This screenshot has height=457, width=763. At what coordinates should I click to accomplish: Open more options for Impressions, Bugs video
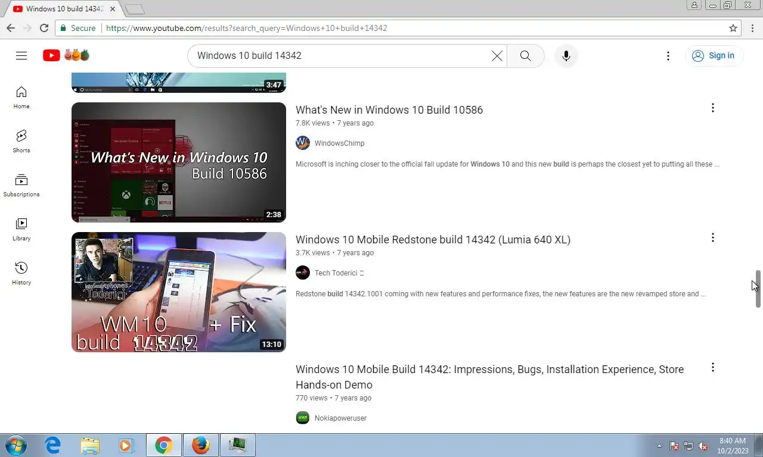click(x=712, y=367)
